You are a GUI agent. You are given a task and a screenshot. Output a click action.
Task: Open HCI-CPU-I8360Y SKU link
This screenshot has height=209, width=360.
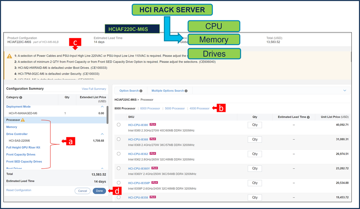[x=139, y=169]
